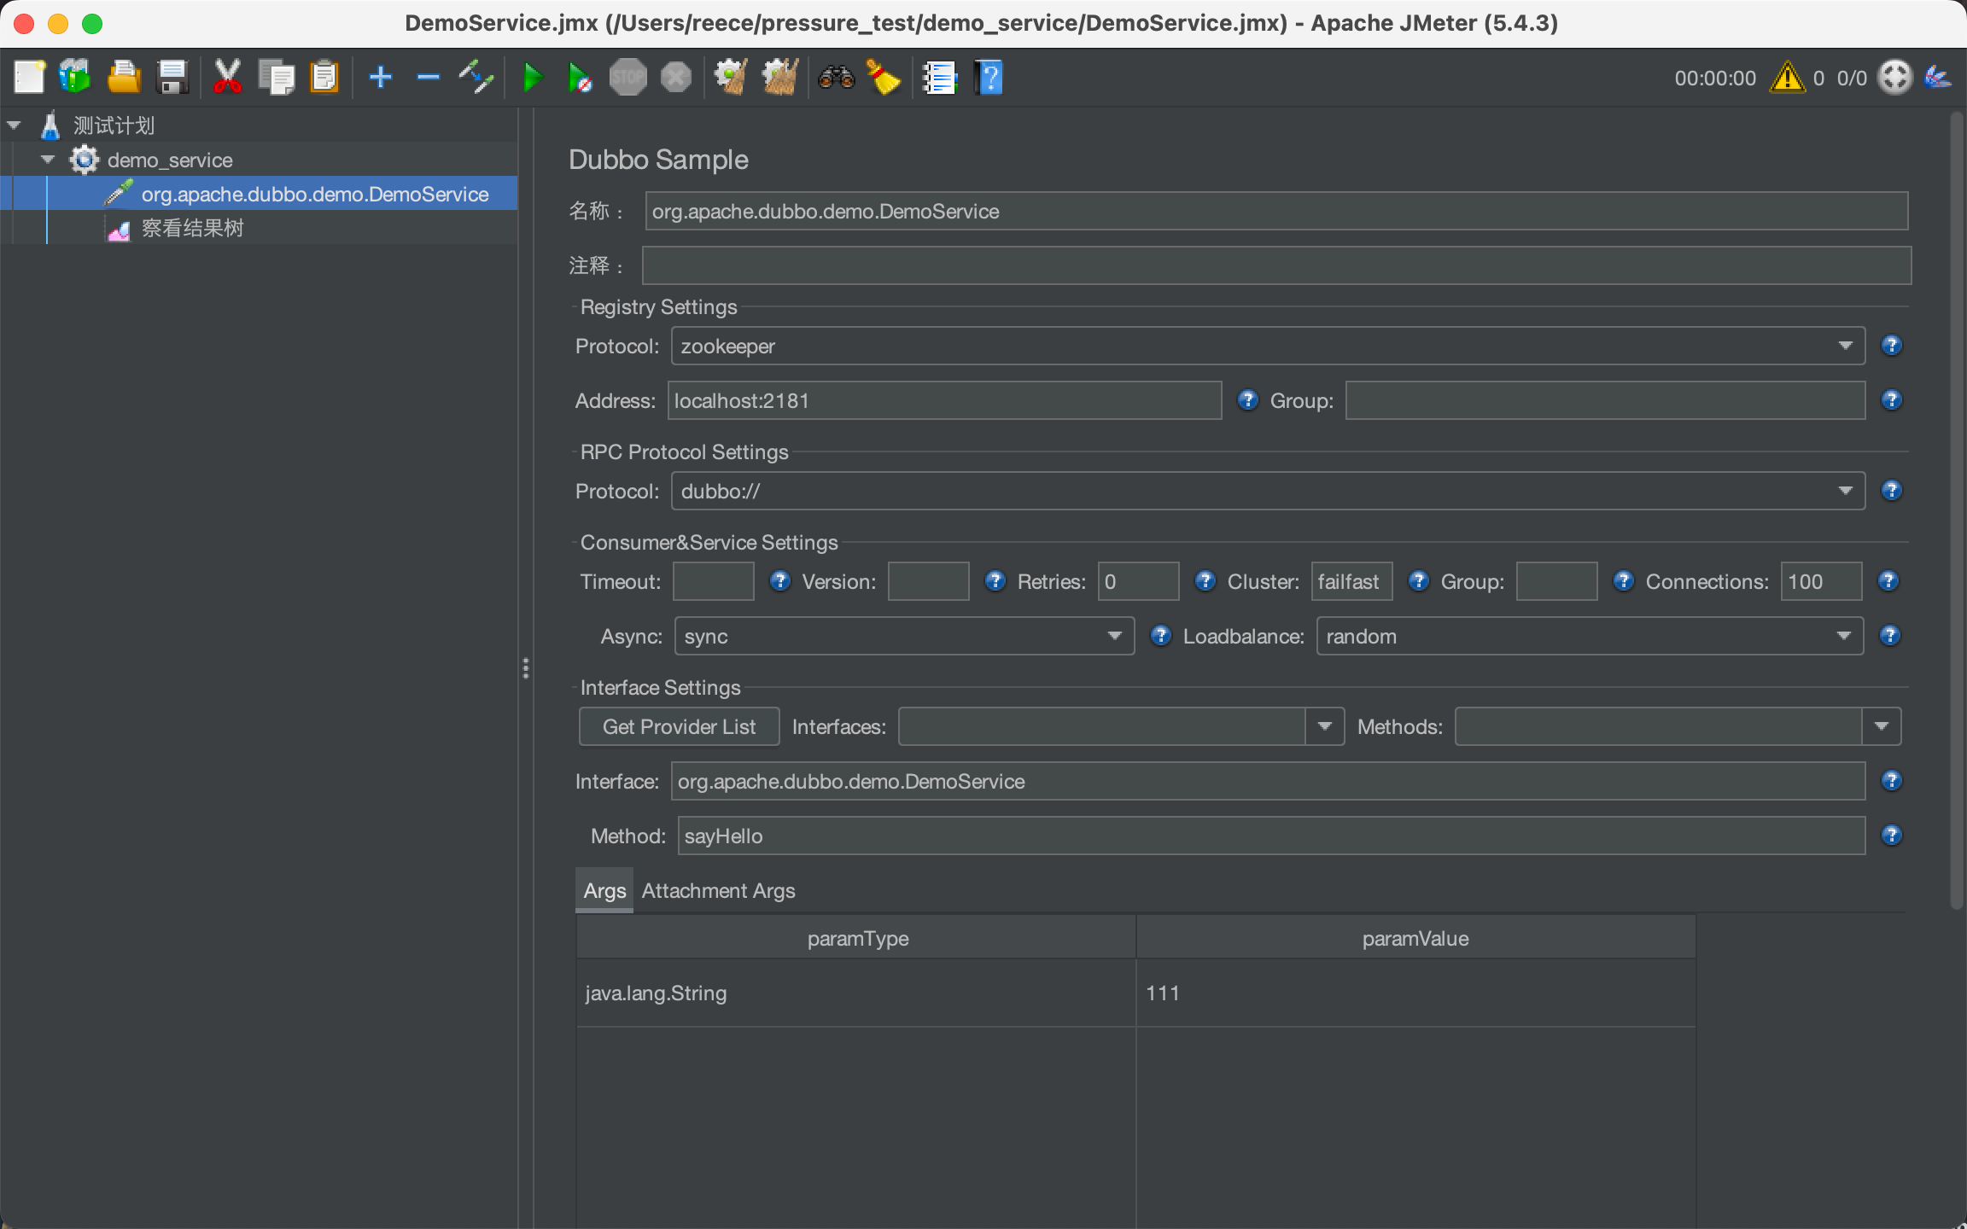Select the Args tab
Screen dimensions: 1967x1229
tap(604, 890)
